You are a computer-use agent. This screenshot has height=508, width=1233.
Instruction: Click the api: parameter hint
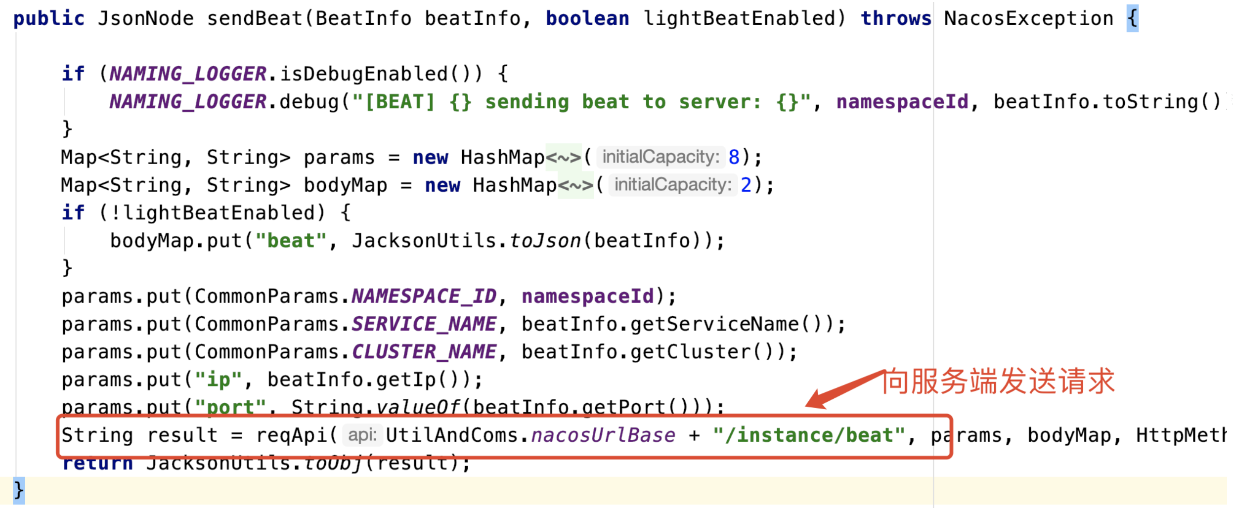pyautogui.click(x=362, y=435)
